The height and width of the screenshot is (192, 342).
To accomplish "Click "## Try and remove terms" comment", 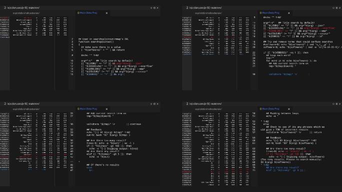I will point(298,41).
